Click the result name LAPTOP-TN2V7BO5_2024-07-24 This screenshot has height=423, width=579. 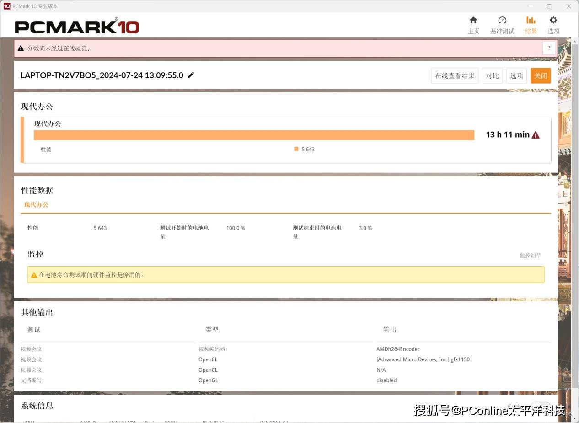pos(102,75)
